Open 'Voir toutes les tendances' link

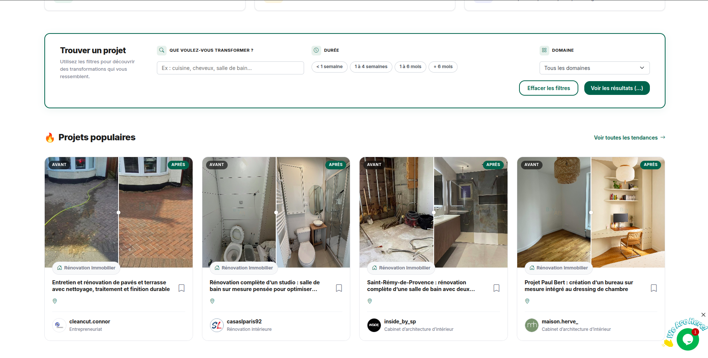point(629,138)
